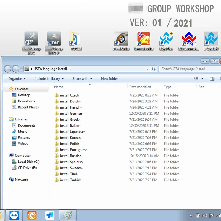This screenshot has height=221, width=221.
Task: Click the Forward navigation arrow in Explorer
Action: click(15, 69)
